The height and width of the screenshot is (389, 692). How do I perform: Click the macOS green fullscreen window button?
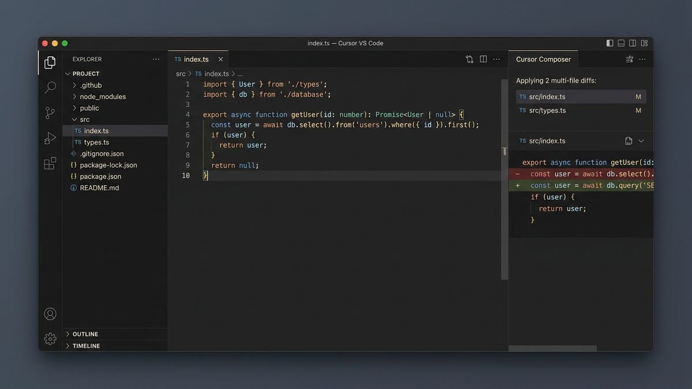point(65,43)
